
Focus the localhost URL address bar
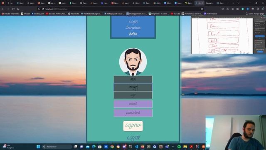point(119,9)
